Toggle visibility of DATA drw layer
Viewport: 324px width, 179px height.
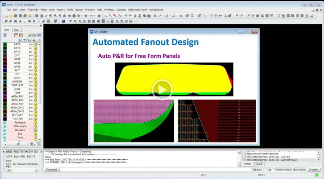pyautogui.click(x=35, y=44)
